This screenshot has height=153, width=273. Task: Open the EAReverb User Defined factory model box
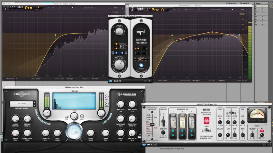[22, 104]
